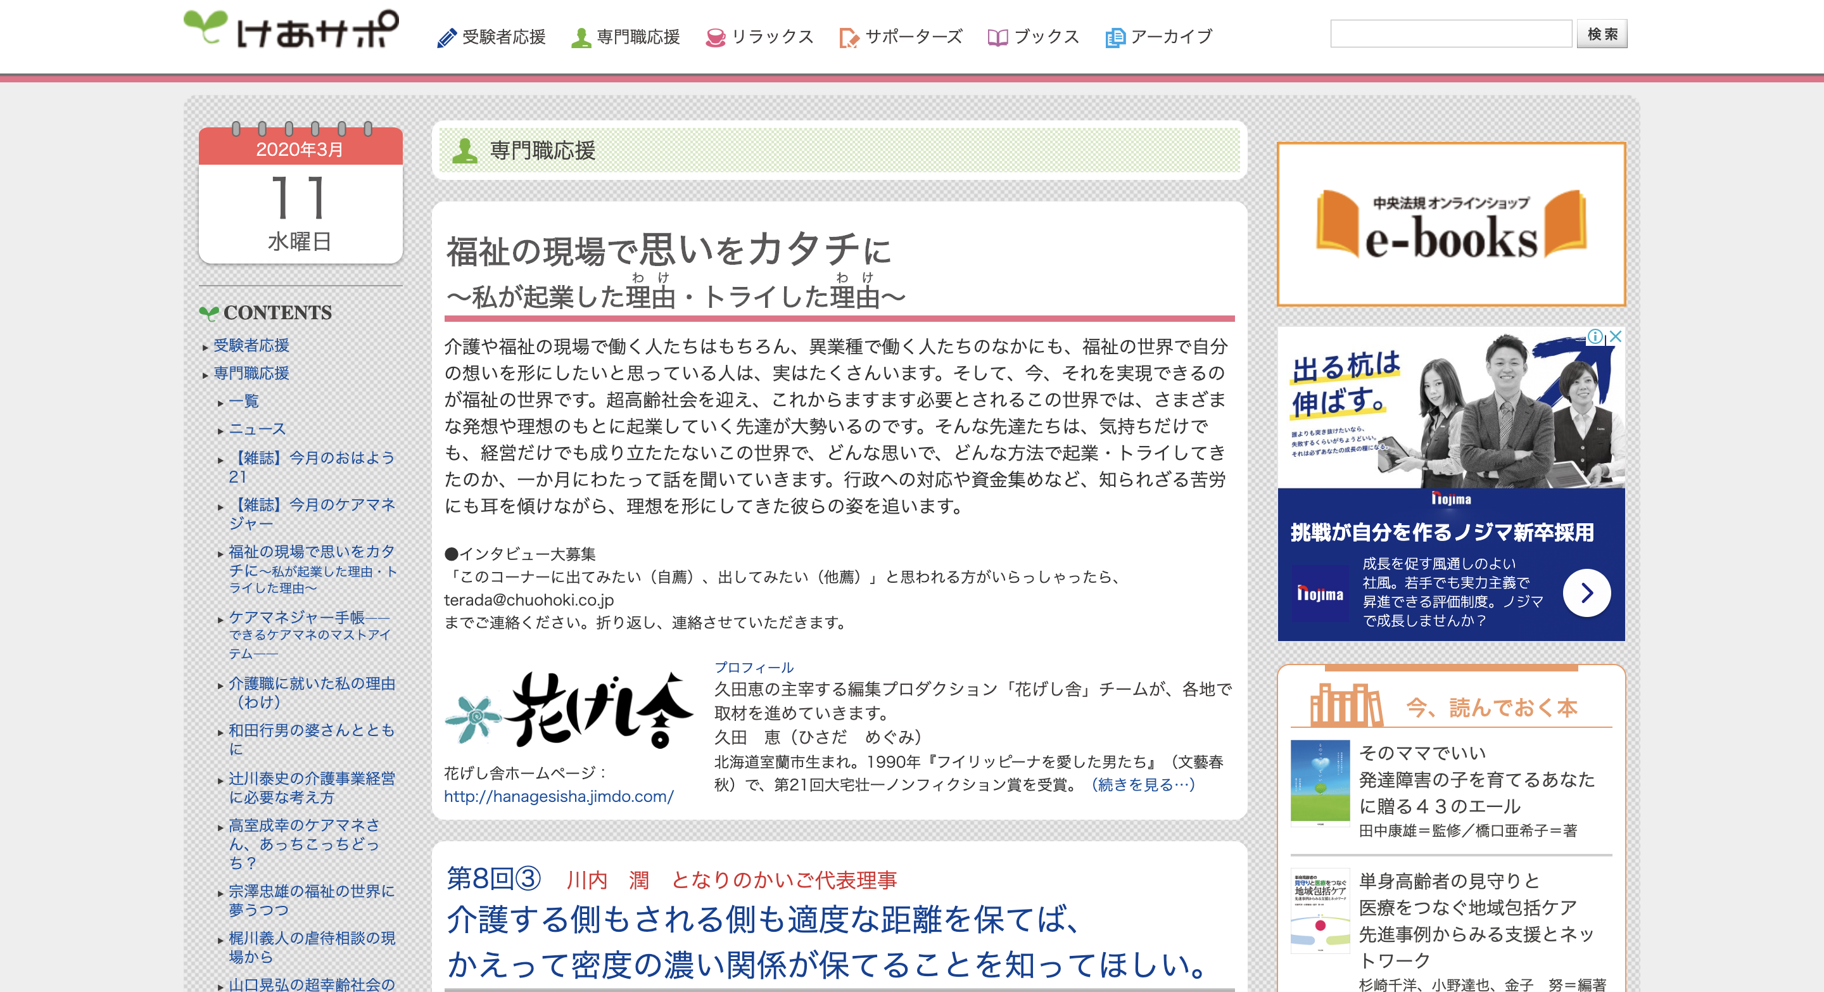Click the そのママでいい book cover thumbnail

pyautogui.click(x=1320, y=783)
